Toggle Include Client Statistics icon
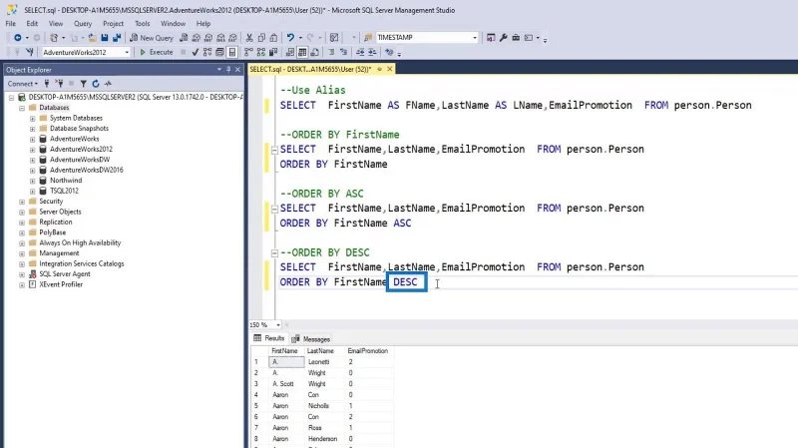 click(273, 52)
